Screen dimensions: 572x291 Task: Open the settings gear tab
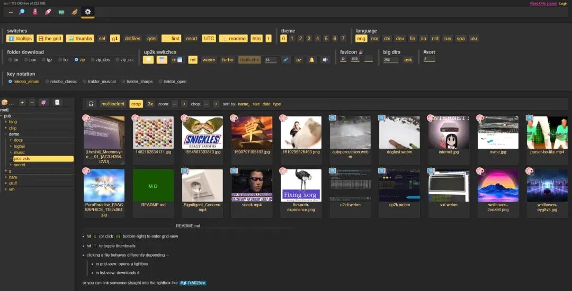pos(88,12)
